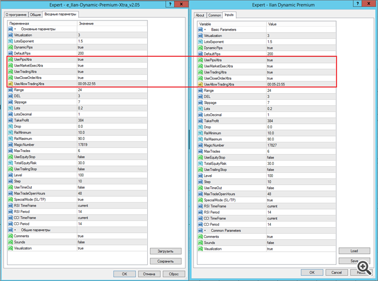Viewport: 378px width, 281px height.
Task: Select 'Основные параметры' header row in left window
Action: 77,29
